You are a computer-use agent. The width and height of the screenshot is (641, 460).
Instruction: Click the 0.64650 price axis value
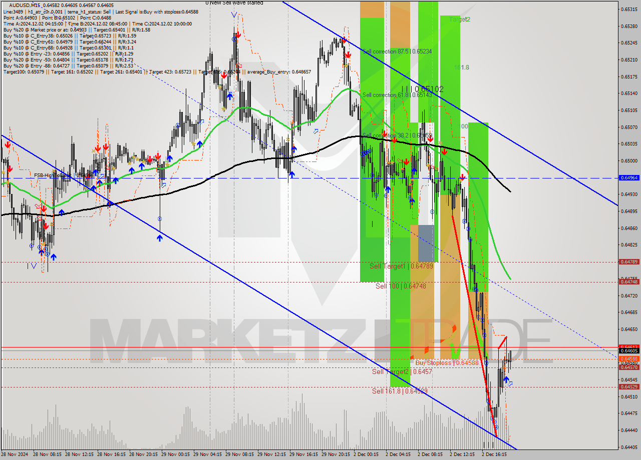click(629, 329)
